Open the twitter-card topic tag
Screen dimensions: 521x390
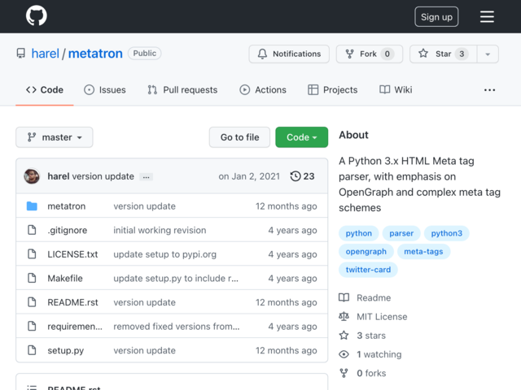click(368, 270)
